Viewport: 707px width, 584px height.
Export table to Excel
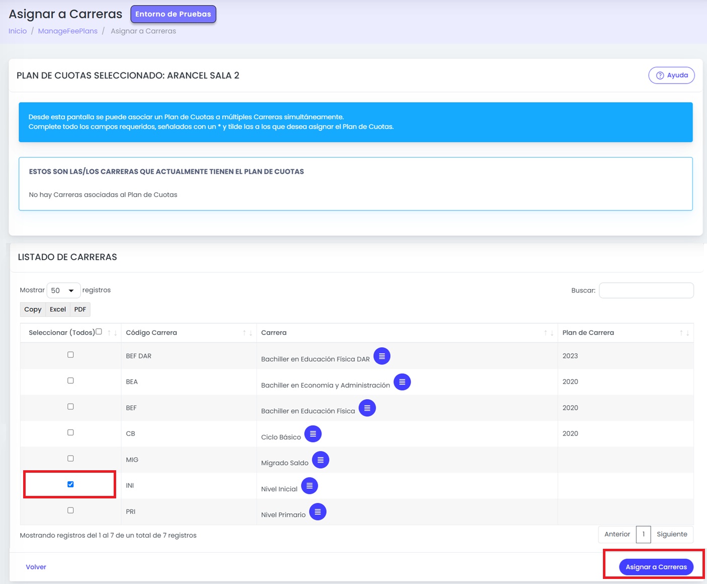[58, 310]
